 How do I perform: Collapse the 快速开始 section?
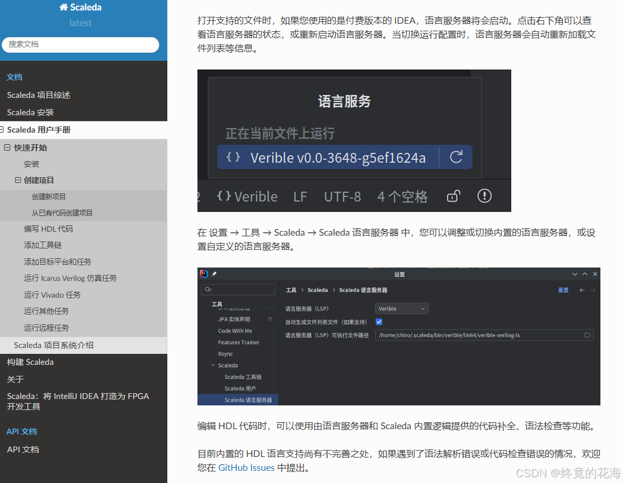coord(7,148)
